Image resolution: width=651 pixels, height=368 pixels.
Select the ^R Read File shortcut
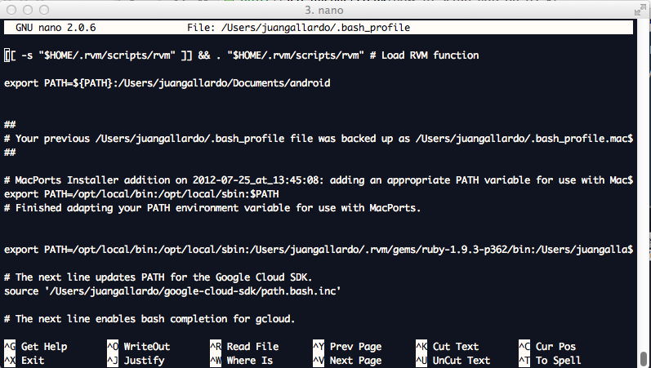click(x=244, y=347)
